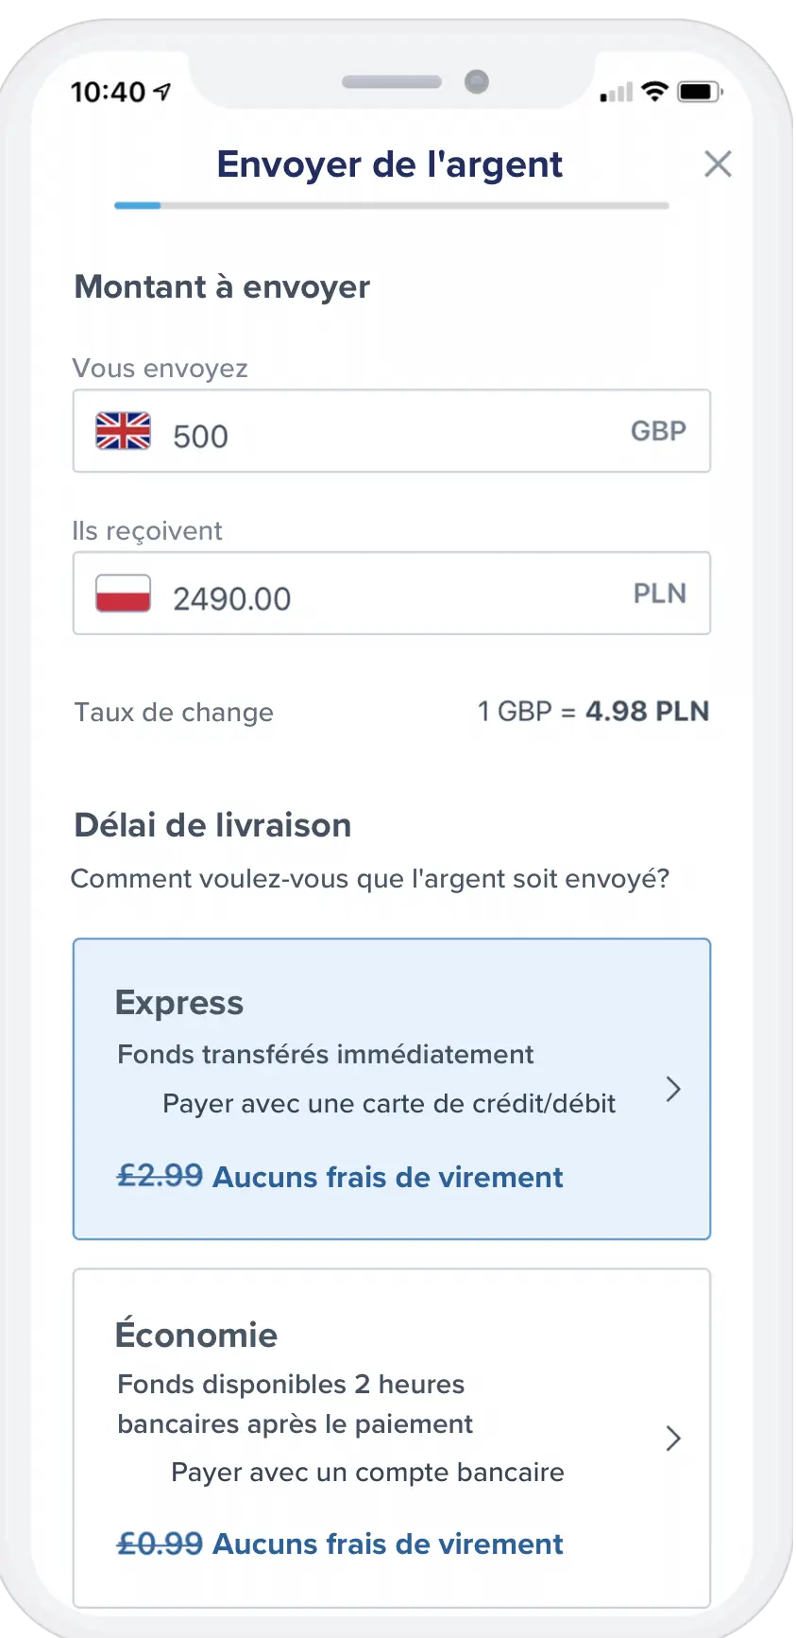Edit the 500 send amount field
Screen dimensions: 796x1638
coord(378,436)
